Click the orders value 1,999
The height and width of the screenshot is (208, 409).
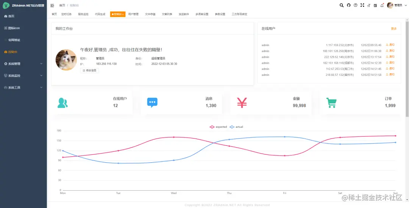tap(390, 106)
